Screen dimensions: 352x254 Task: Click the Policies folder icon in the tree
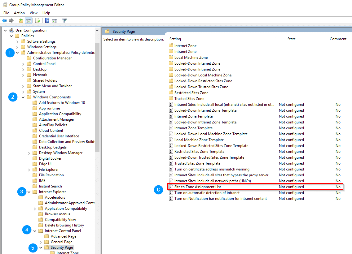[17, 36]
